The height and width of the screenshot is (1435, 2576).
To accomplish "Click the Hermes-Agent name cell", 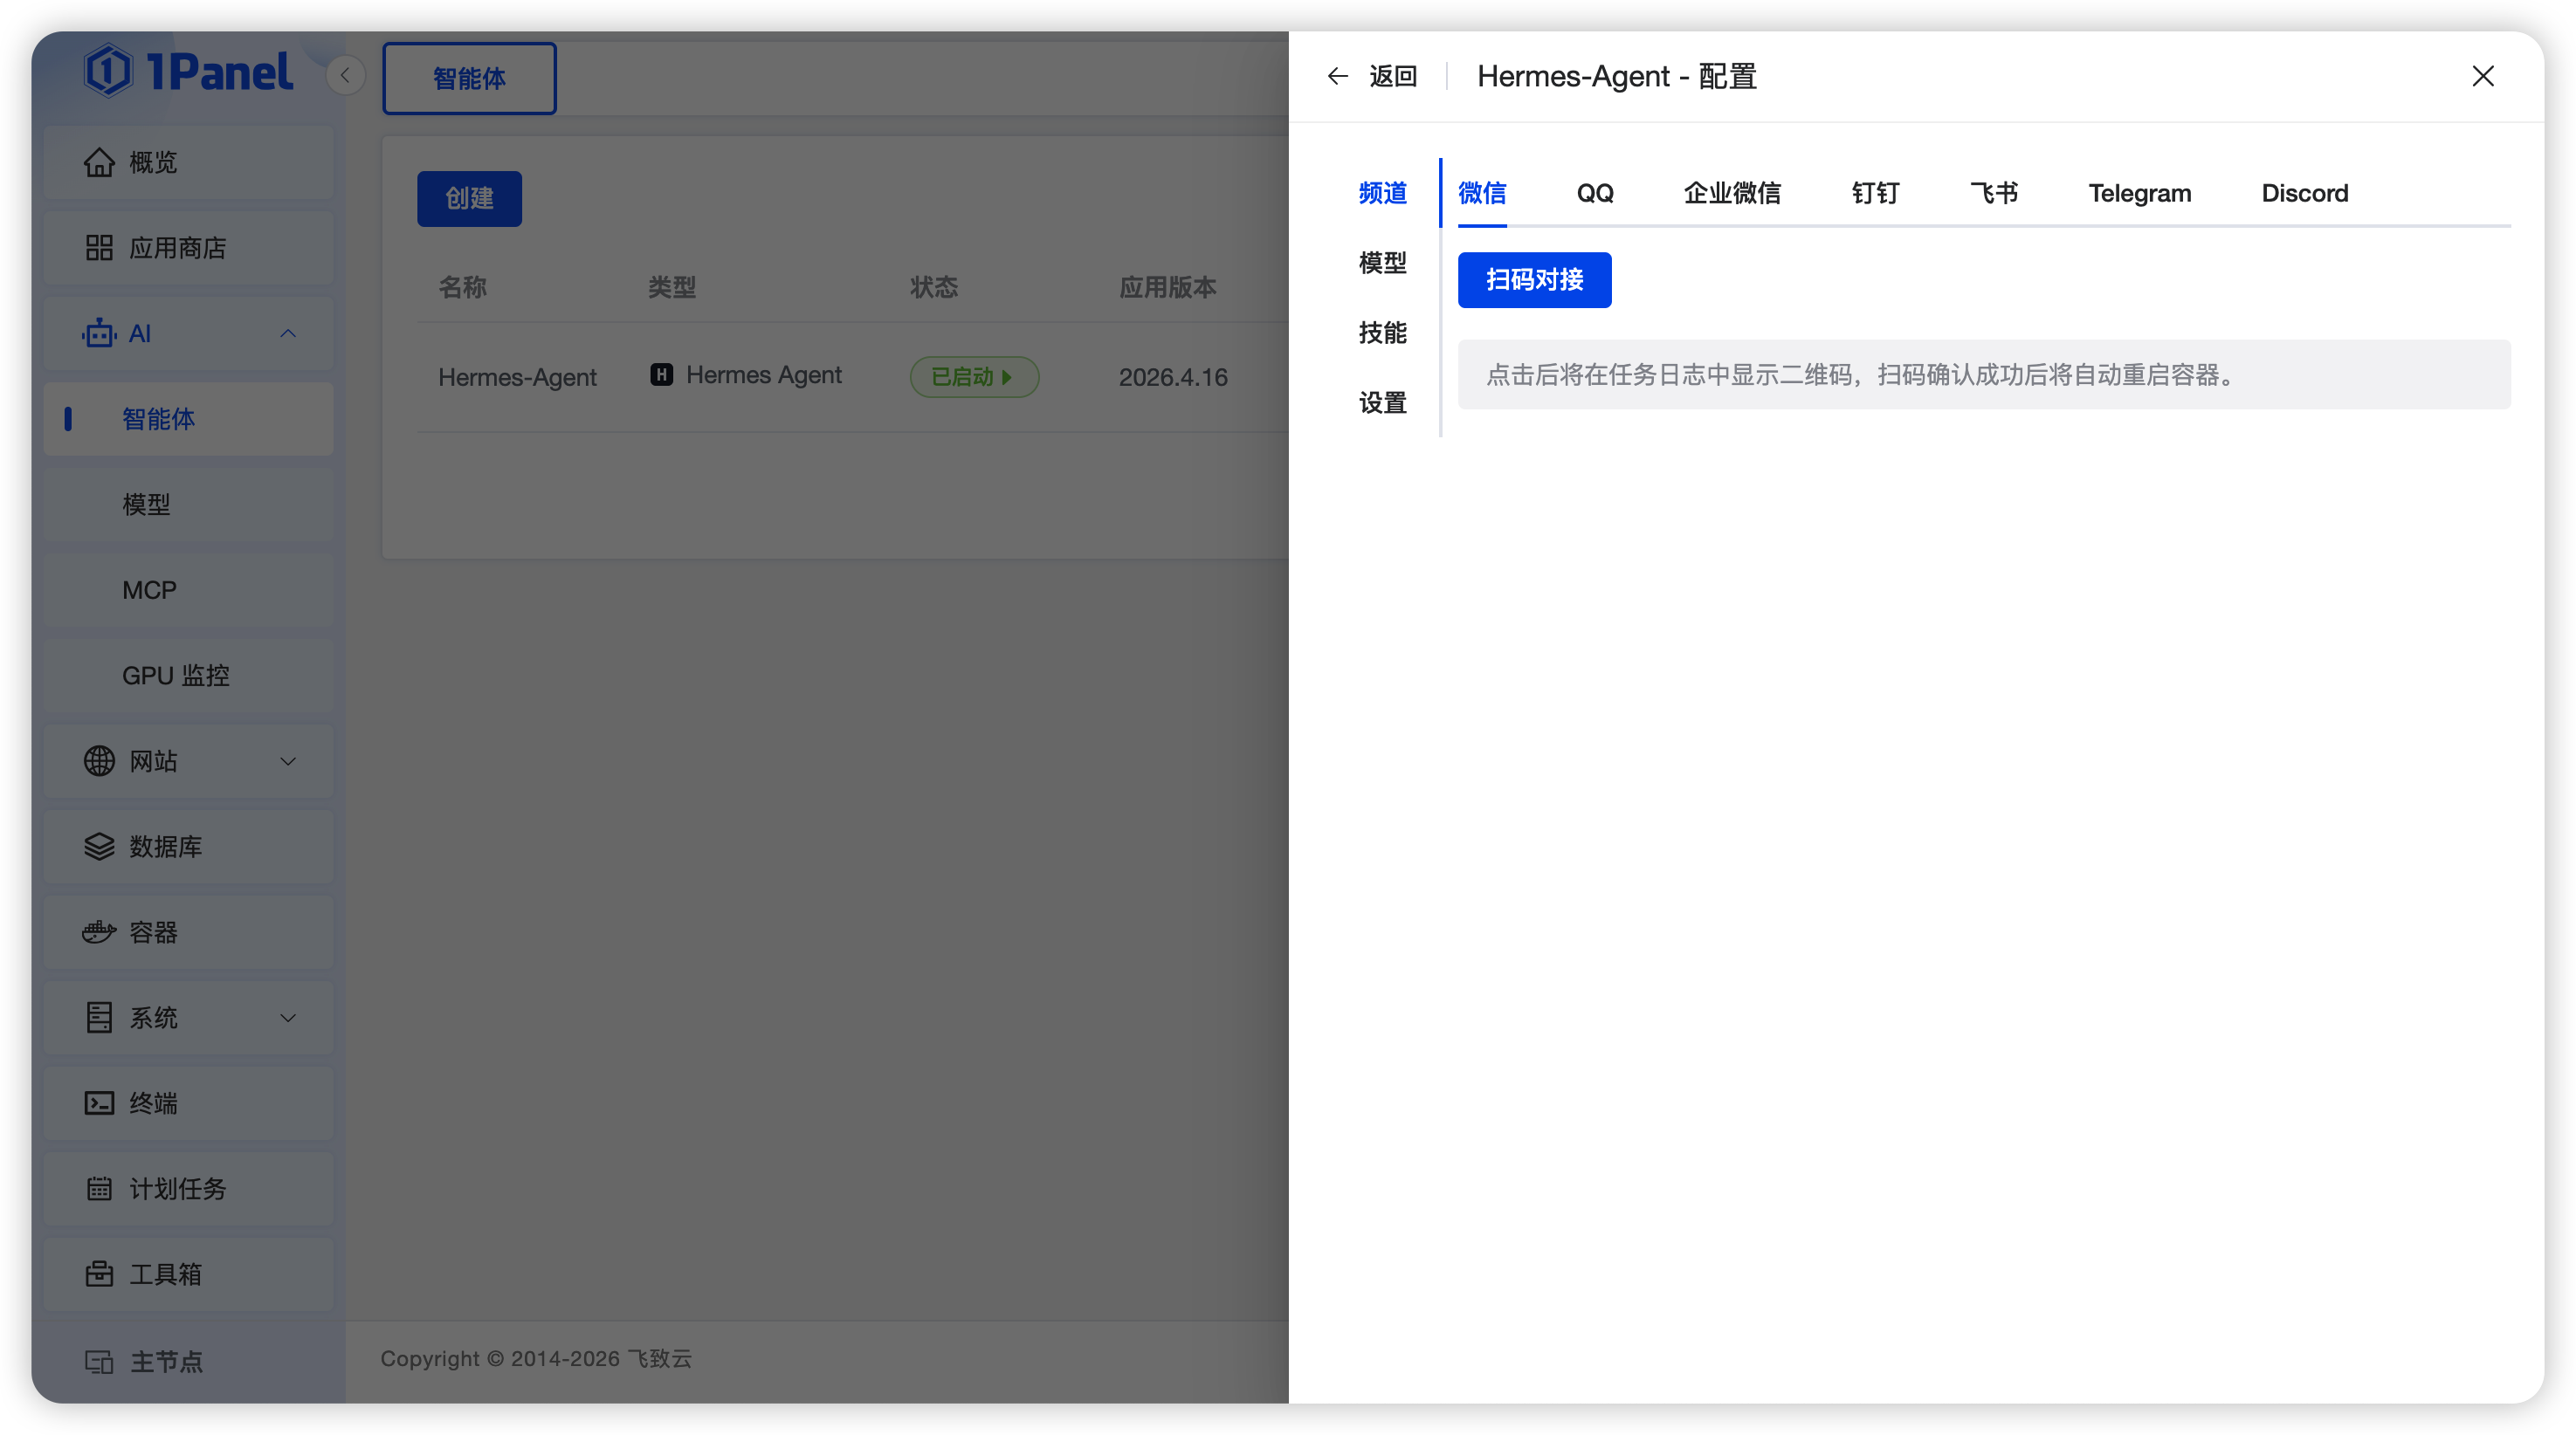I will pos(517,377).
